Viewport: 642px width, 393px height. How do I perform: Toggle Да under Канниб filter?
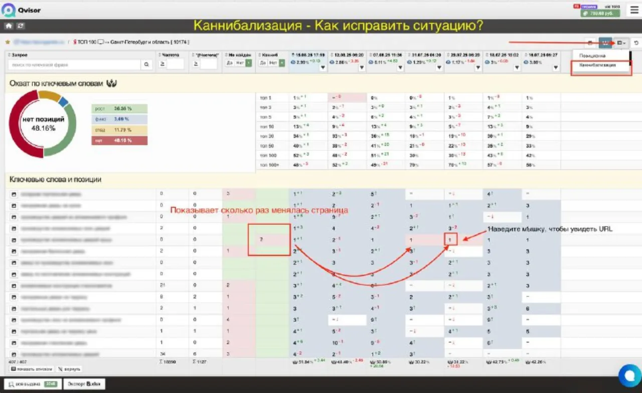[263, 63]
